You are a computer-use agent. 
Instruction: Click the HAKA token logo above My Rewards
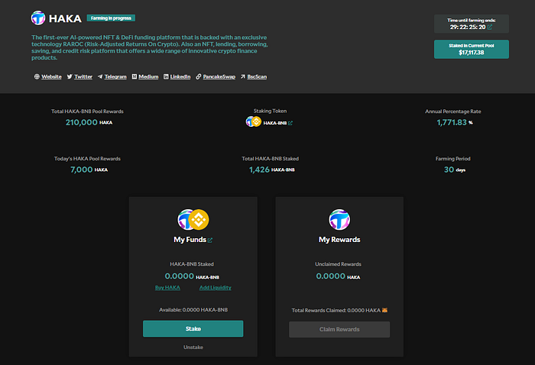[339, 220]
